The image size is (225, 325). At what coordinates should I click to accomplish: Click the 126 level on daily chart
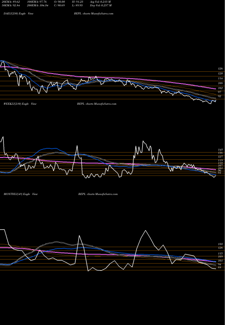tap(220, 69)
